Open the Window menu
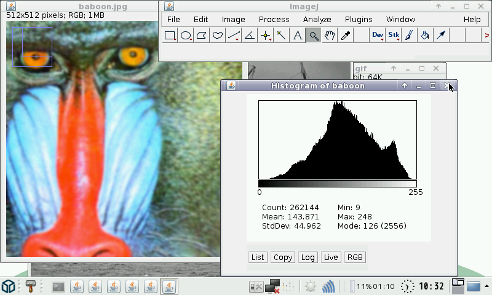Image resolution: width=492 pixels, height=295 pixels. 401,20
